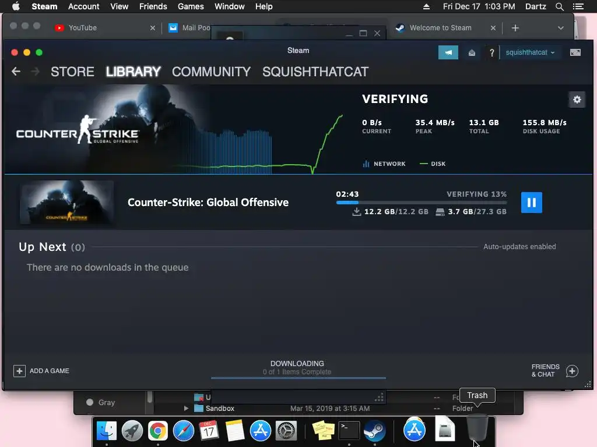Open the LIBRARY section
Screen dimensions: 597x447
tap(134, 72)
